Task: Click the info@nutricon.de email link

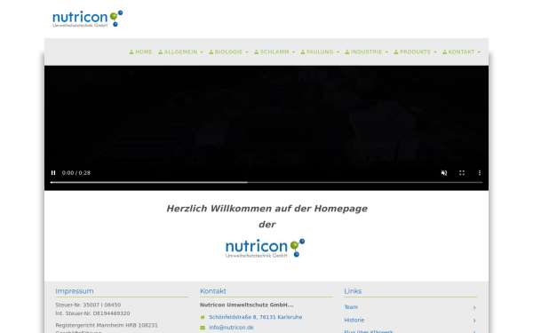Action: click(x=231, y=327)
